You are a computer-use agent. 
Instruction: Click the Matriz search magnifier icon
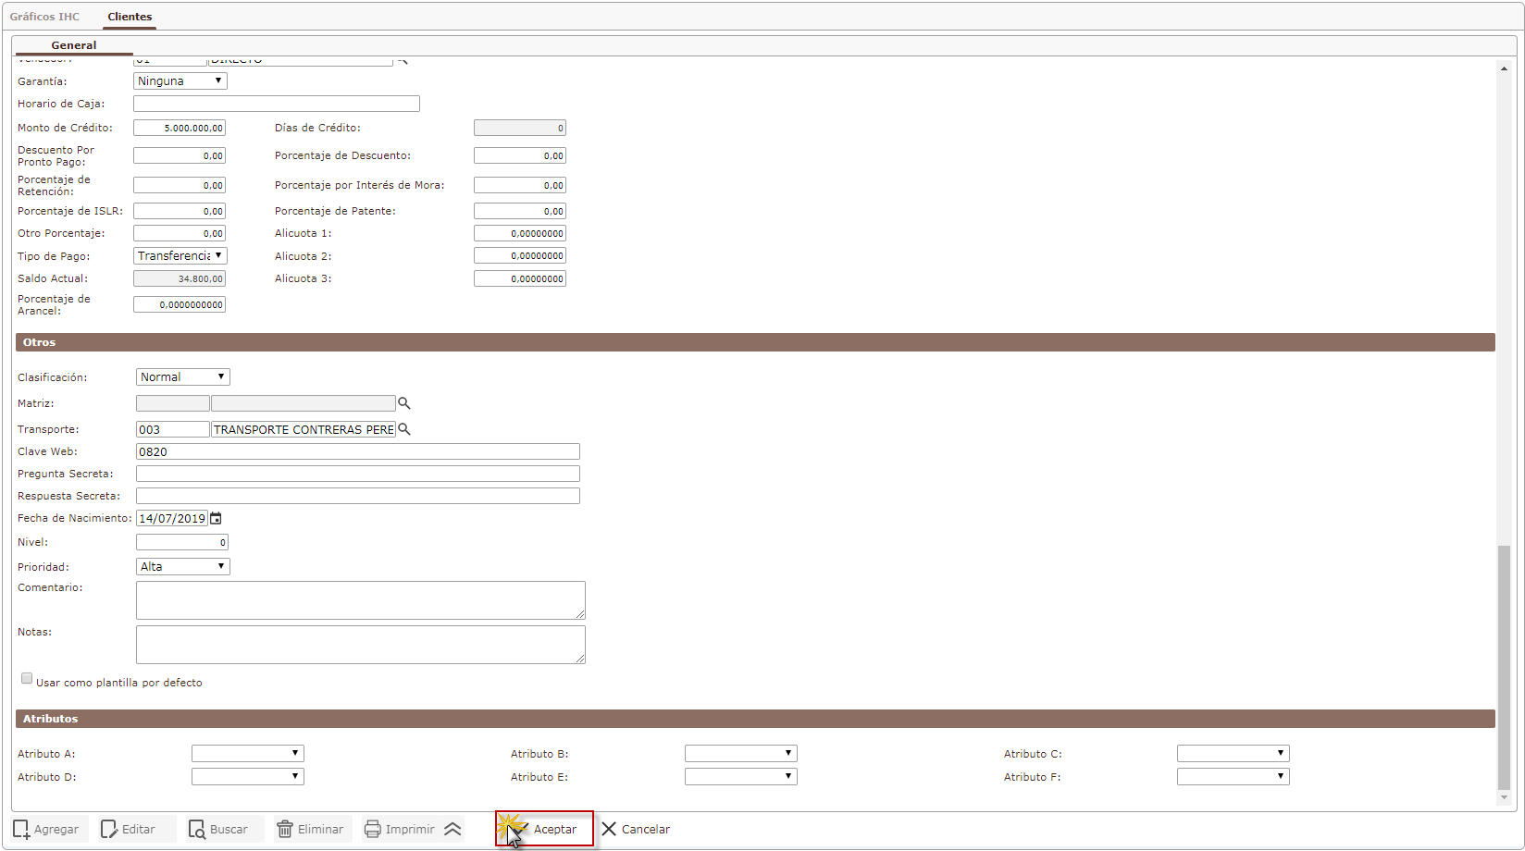(404, 403)
